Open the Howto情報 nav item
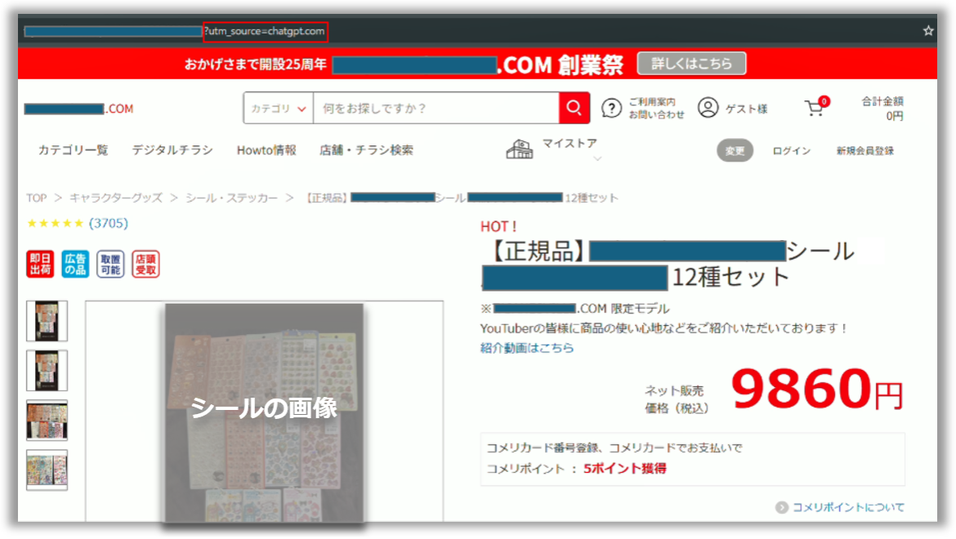This screenshot has width=956, height=539. 266,150
